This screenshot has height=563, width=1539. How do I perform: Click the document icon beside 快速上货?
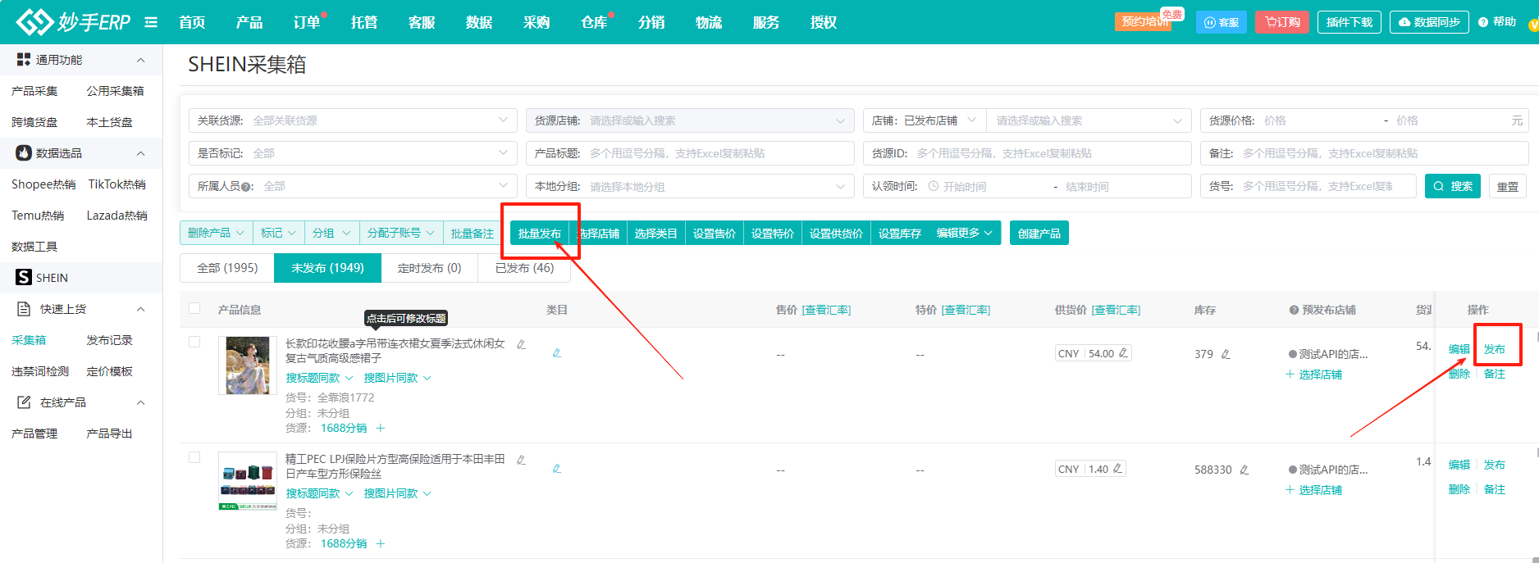(24, 309)
